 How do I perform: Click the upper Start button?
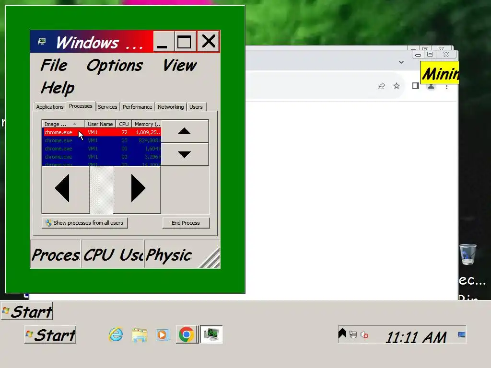point(27,311)
